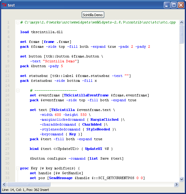
Task: Click 'GetHandle' on line 32
Action: (72, 173)
